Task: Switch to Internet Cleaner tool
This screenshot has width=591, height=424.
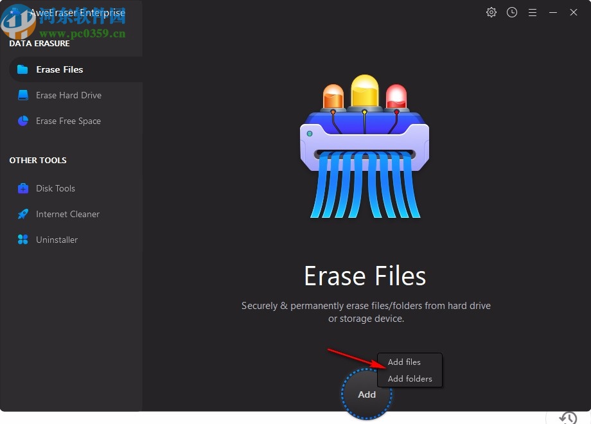Action: tap(67, 214)
